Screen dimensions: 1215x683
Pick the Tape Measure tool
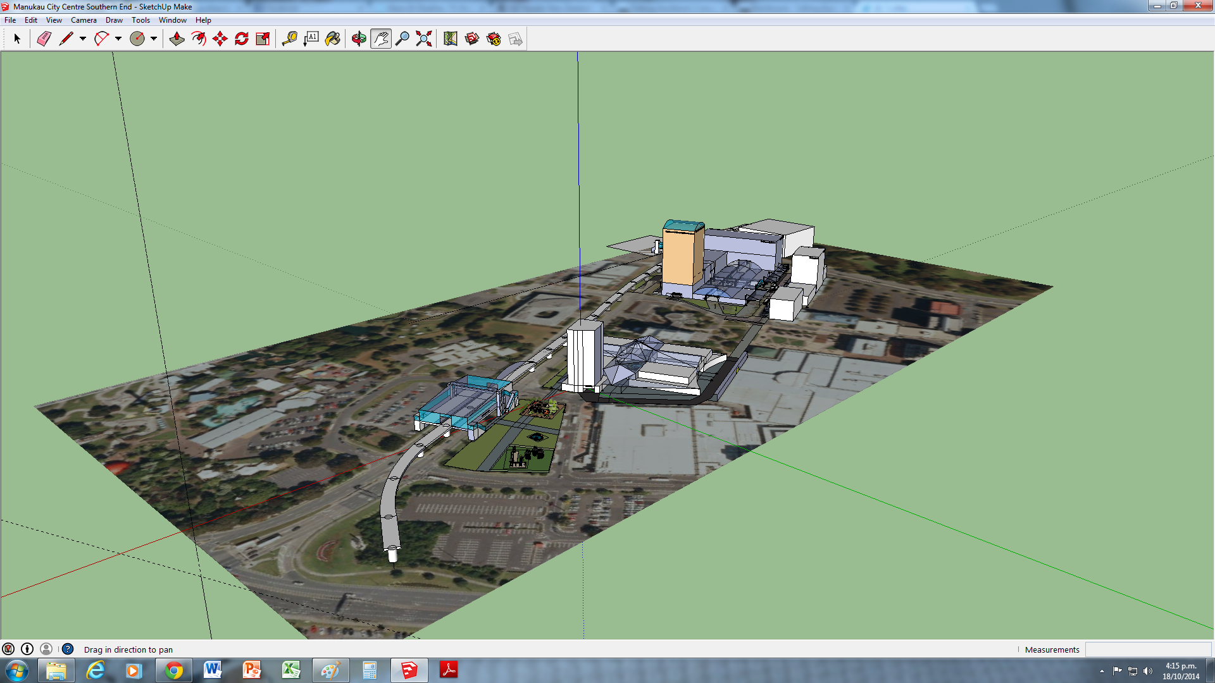pos(290,39)
